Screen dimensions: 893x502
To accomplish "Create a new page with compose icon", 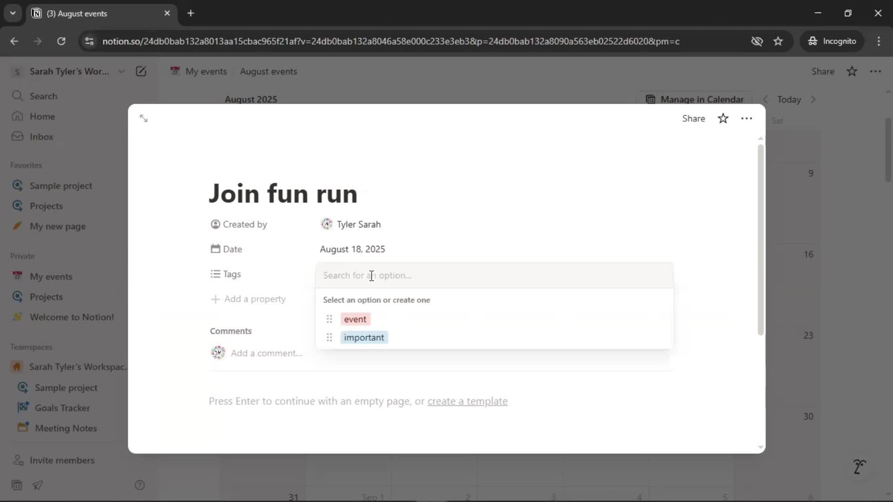I will pos(141,71).
